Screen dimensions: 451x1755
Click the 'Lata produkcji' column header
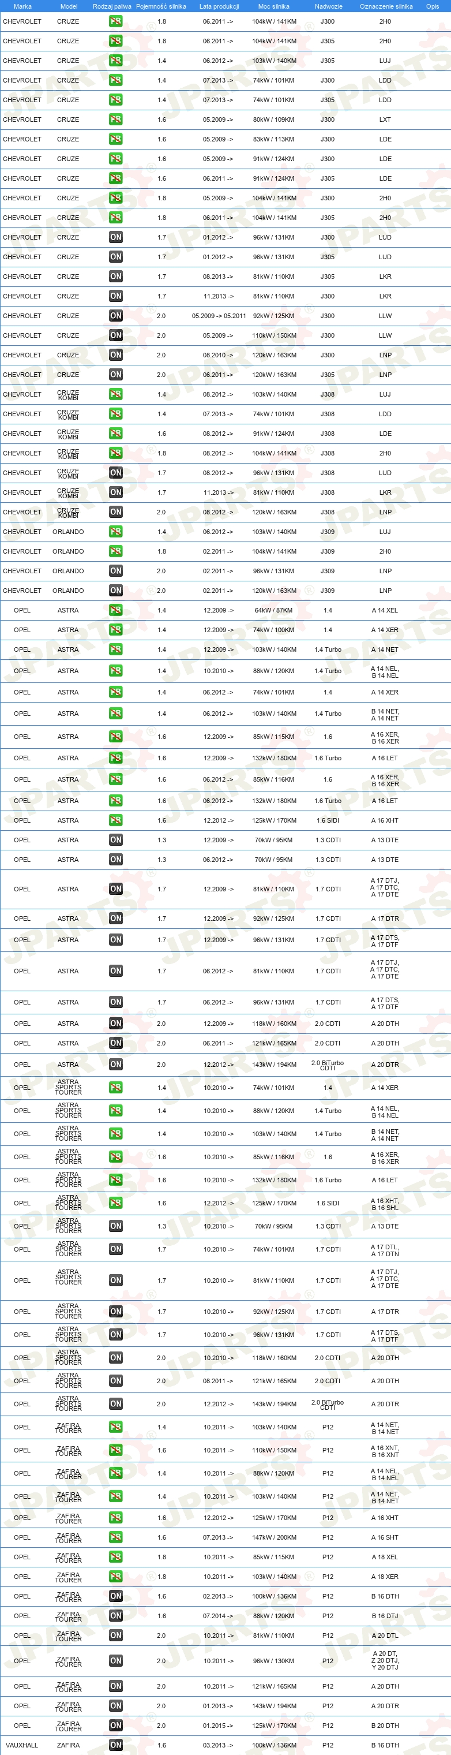[x=219, y=6]
